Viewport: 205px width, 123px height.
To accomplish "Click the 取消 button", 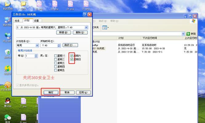I will [67, 93].
